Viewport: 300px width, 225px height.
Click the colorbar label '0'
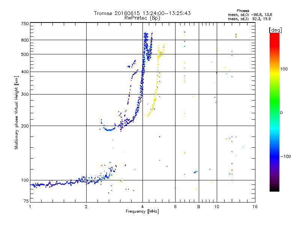tap(281, 113)
